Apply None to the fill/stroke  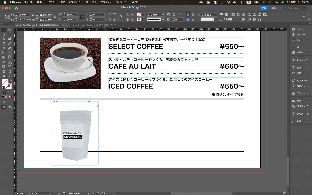10,97
